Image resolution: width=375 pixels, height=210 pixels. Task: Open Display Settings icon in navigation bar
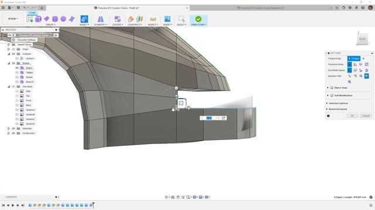pyautogui.click(x=195, y=197)
